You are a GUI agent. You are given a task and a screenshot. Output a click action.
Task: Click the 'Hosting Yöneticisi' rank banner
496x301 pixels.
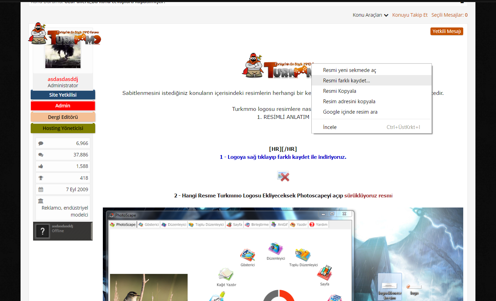(x=63, y=128)
